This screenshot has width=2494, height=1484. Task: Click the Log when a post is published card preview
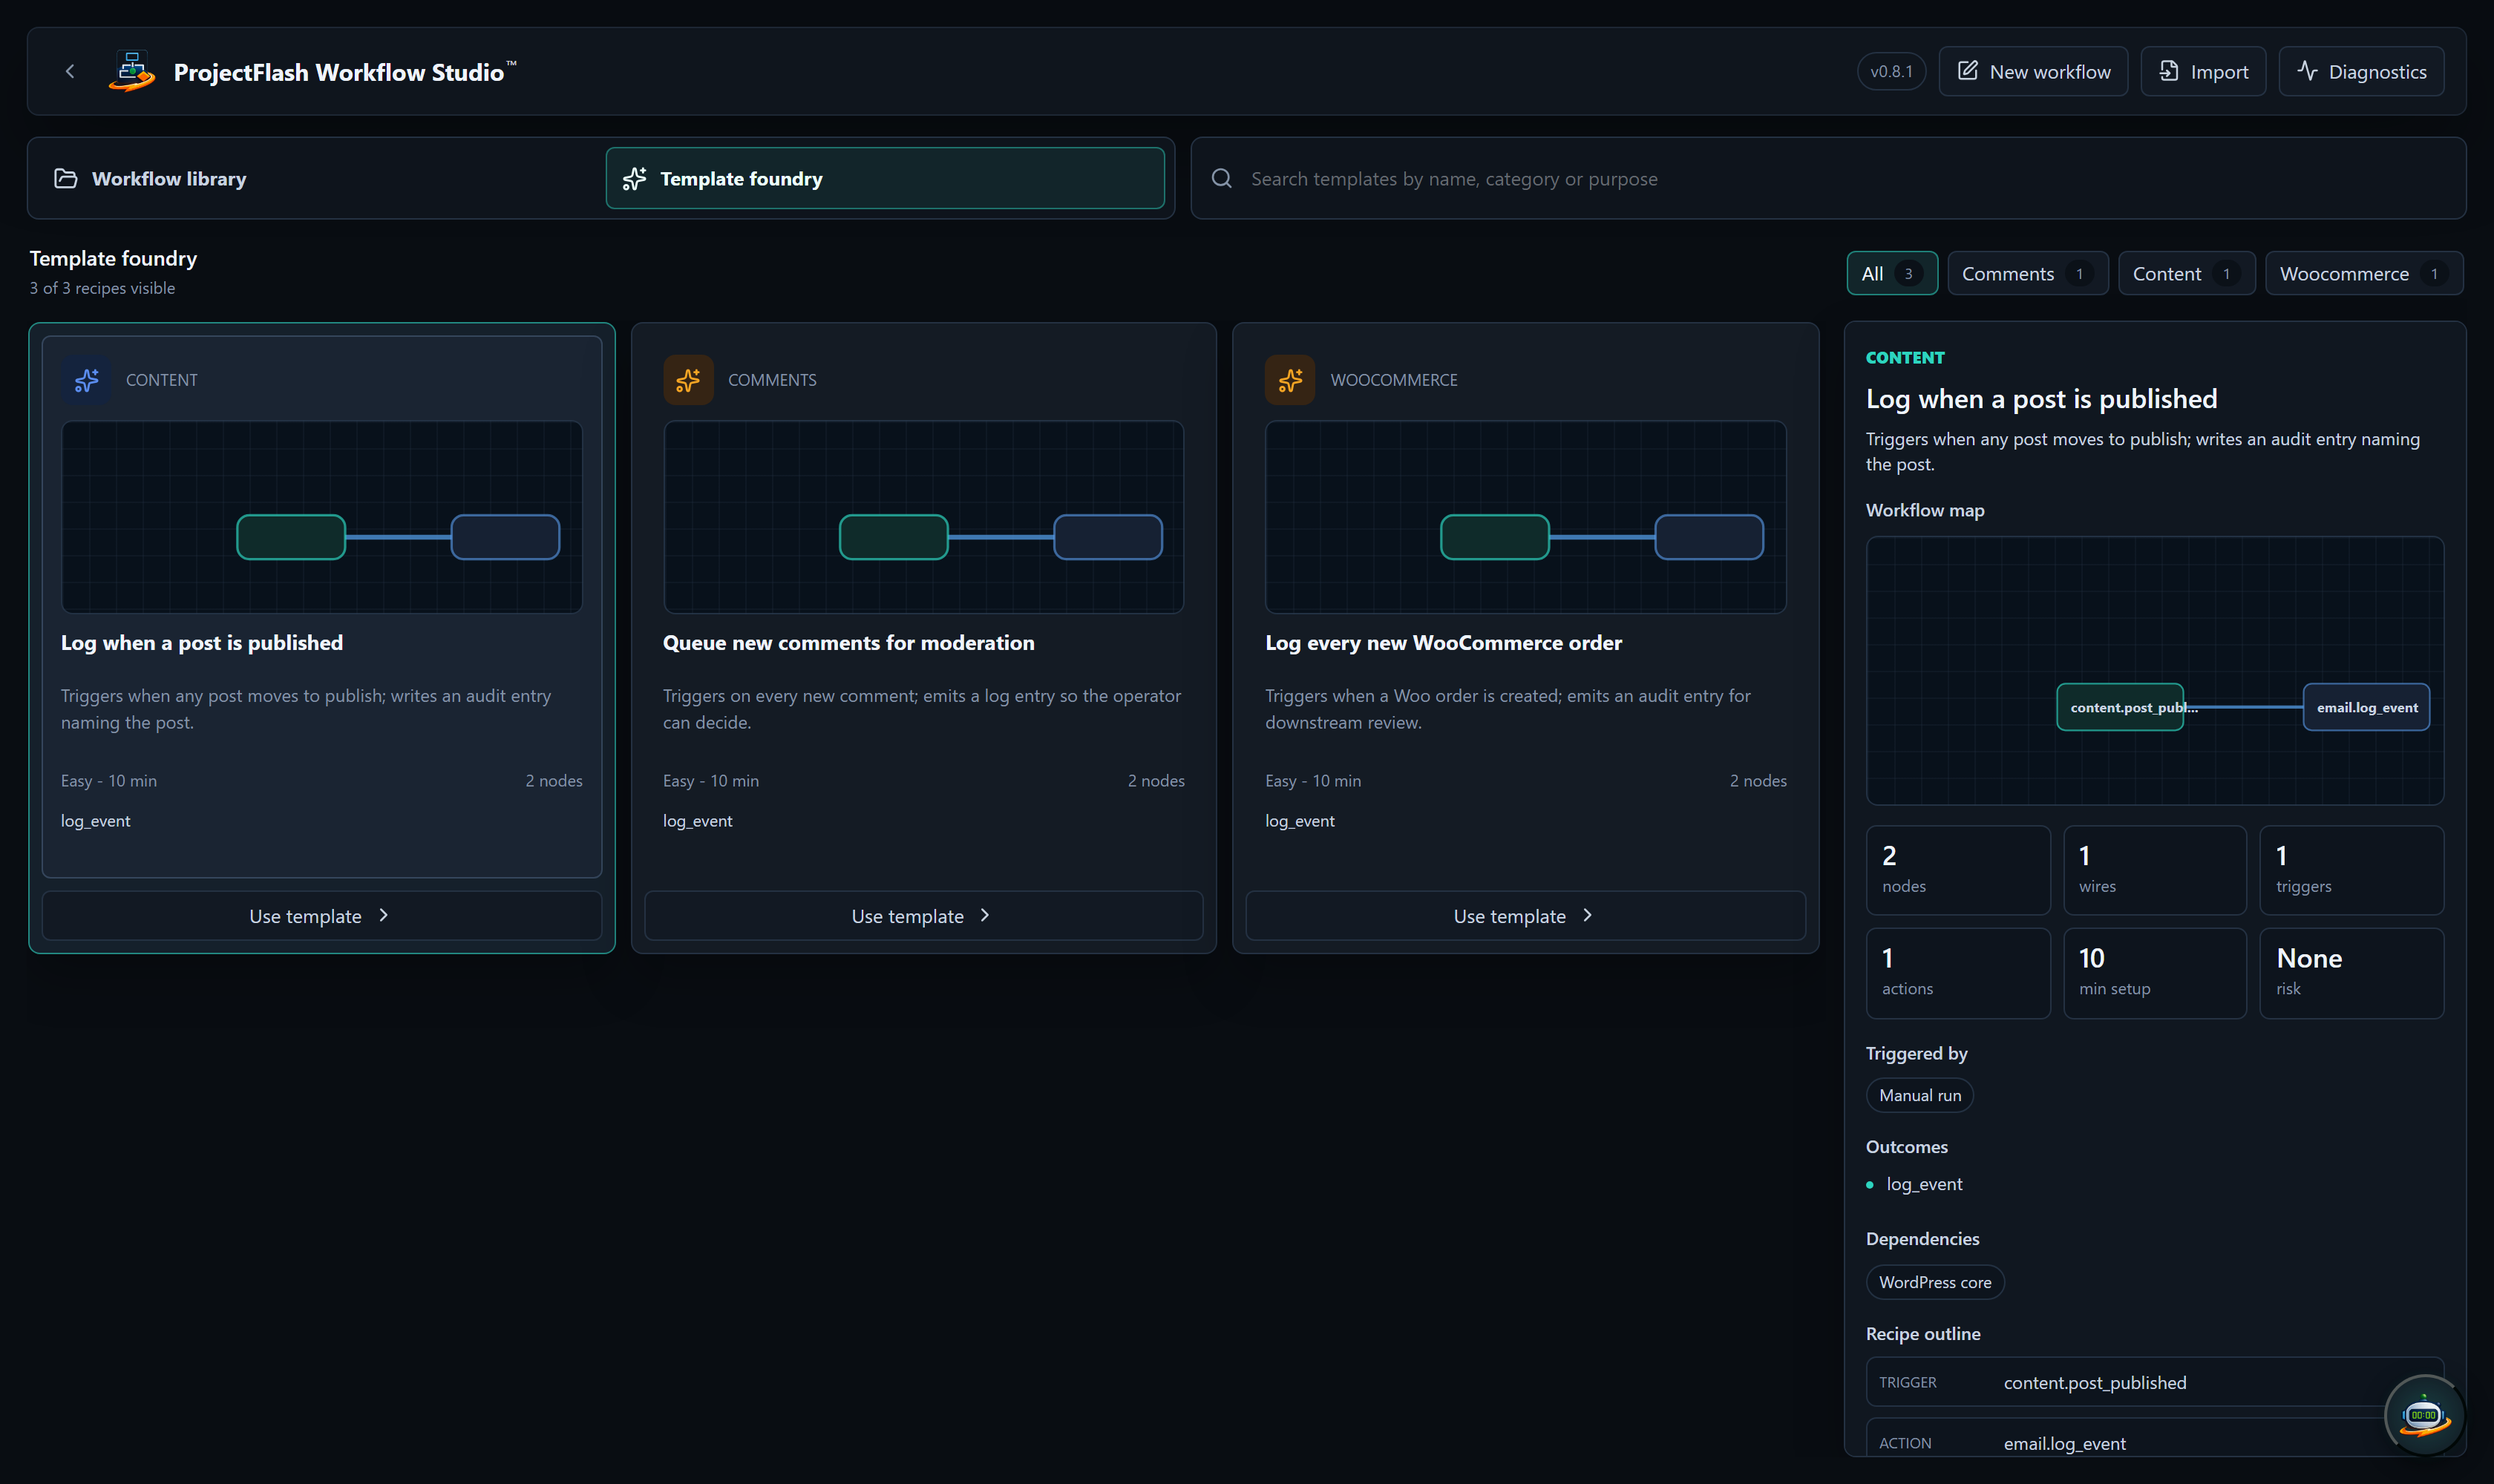pos(322,517)
